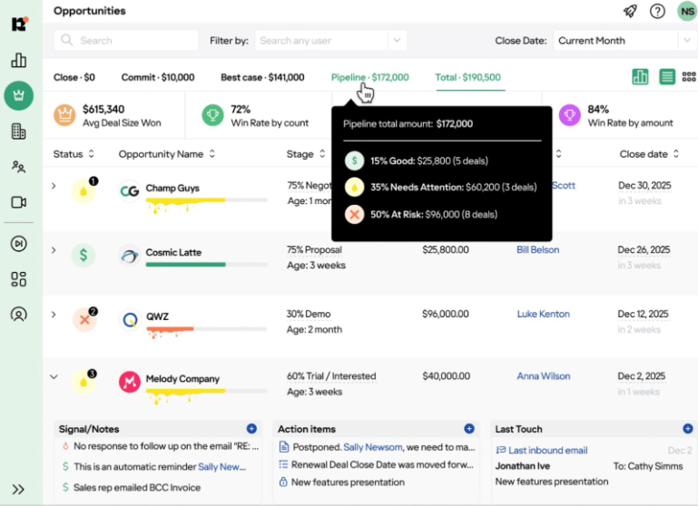Click the Dec 26, 2025 close date
The height and width of the screenshot is (506, 698).
[x=644, y=250]
